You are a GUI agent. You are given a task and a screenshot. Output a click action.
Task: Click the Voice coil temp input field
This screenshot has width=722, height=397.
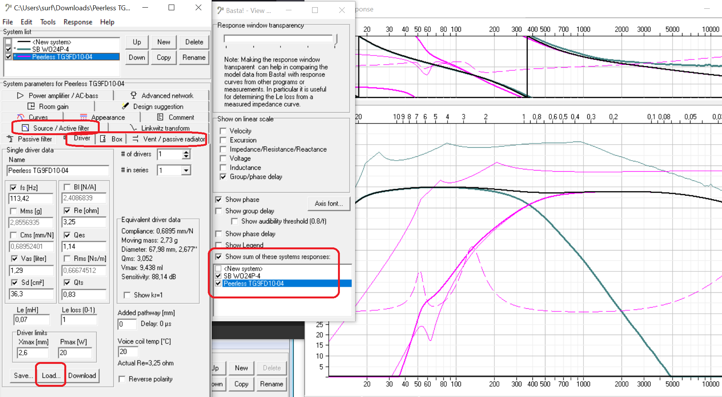127,352
